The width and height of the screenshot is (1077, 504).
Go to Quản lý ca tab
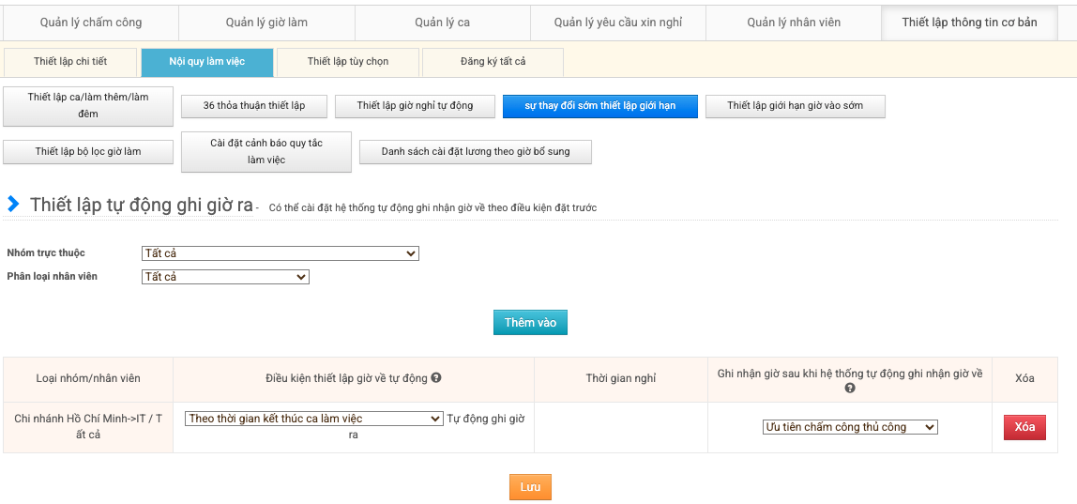tap(442, 23)
